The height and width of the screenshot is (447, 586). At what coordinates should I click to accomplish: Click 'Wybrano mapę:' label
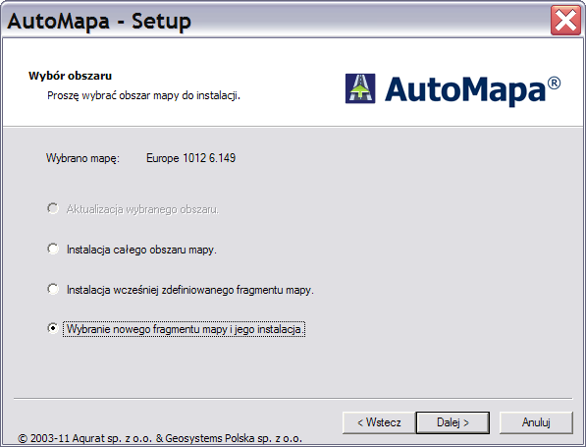click(82, 158)
